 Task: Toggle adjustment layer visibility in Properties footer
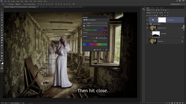pyautogui.click(x=103, y=50)
